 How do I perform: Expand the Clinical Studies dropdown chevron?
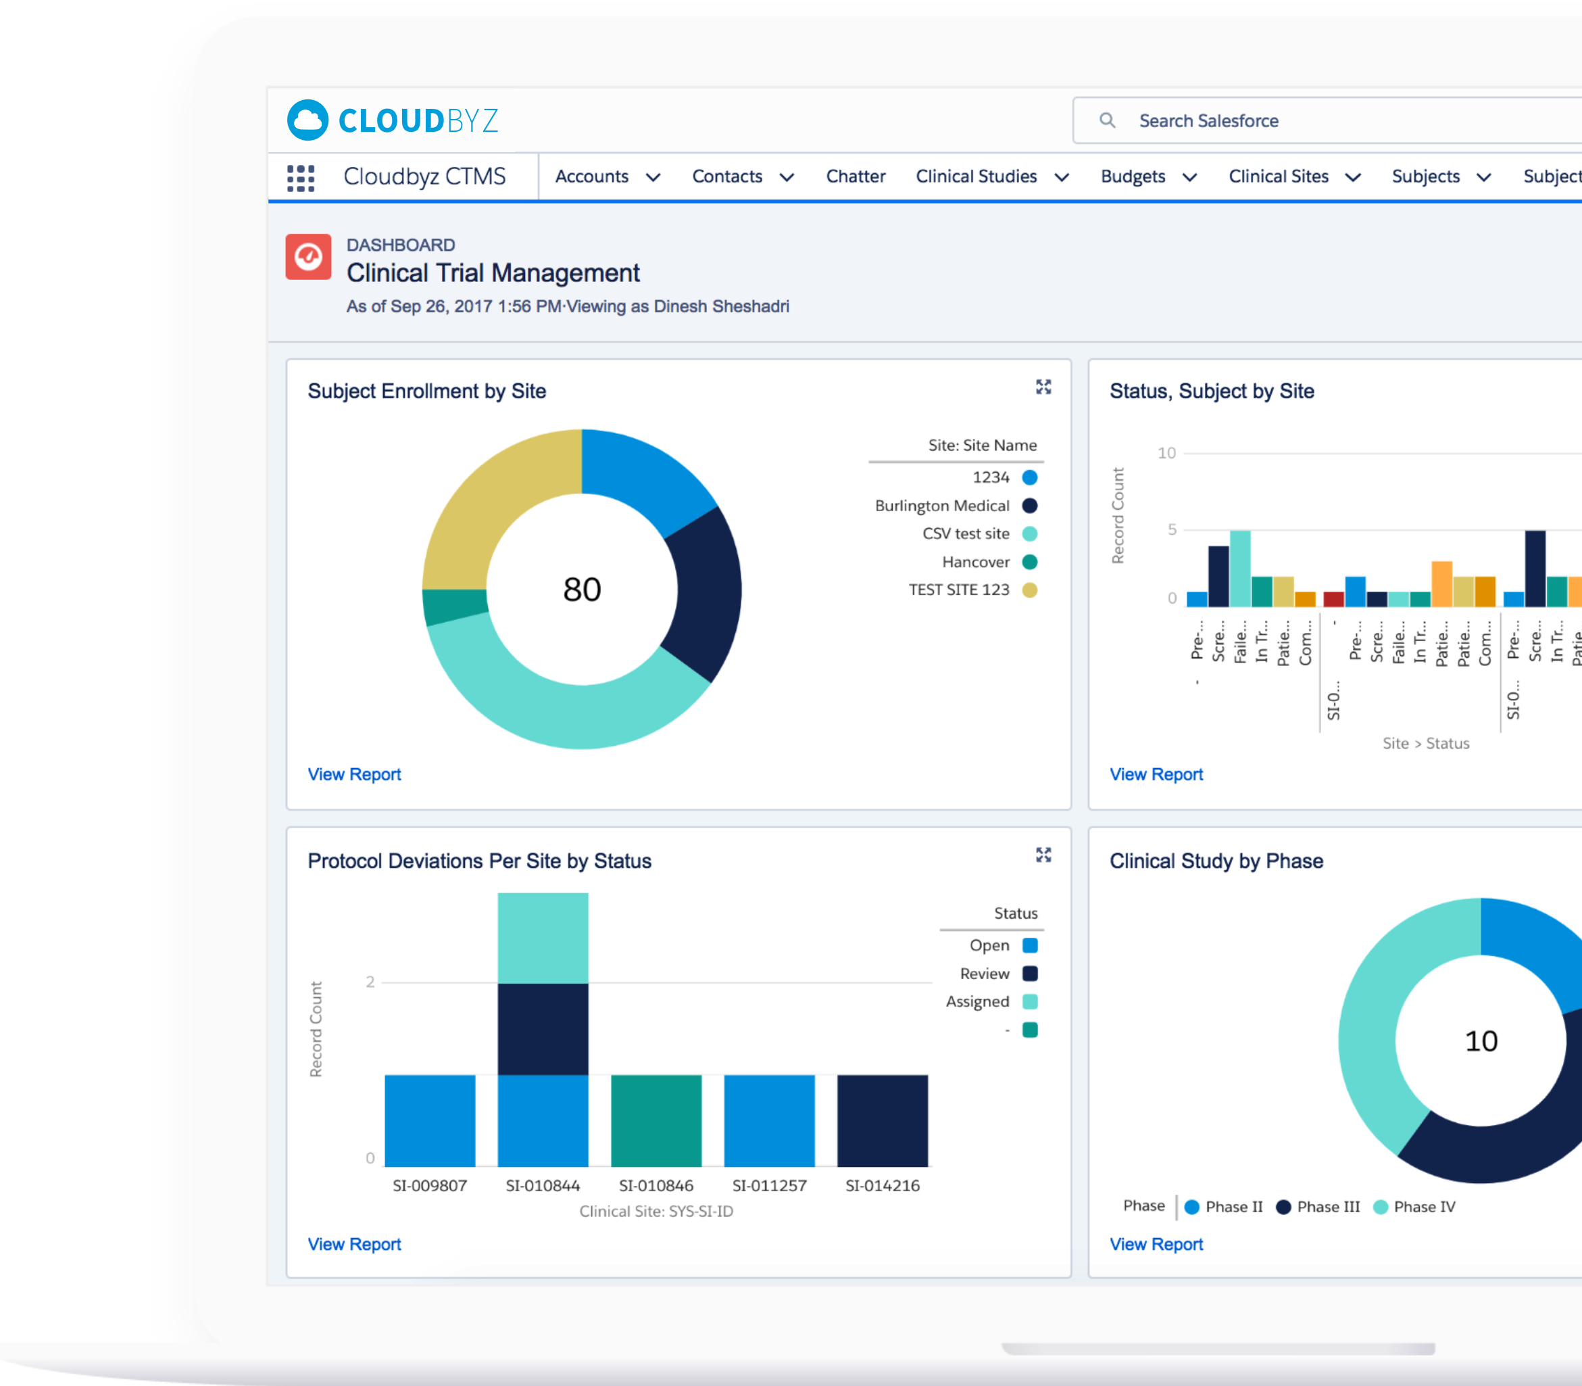tap(1062, 177)
